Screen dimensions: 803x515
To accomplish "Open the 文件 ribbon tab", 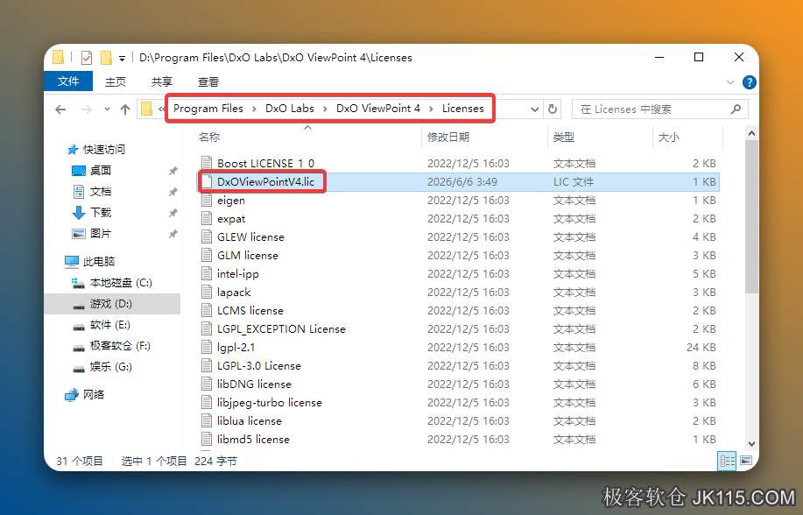I will pos(68,81).
